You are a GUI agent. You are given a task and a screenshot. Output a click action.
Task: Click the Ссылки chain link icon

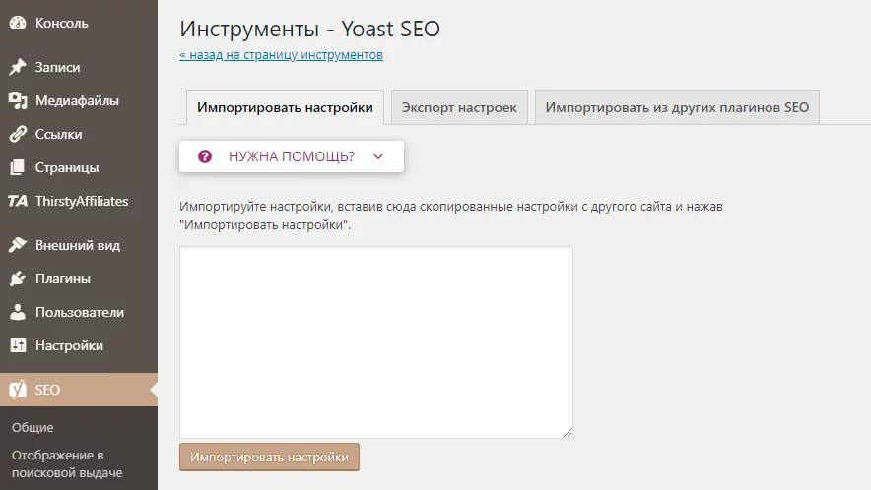click(18, 134)
